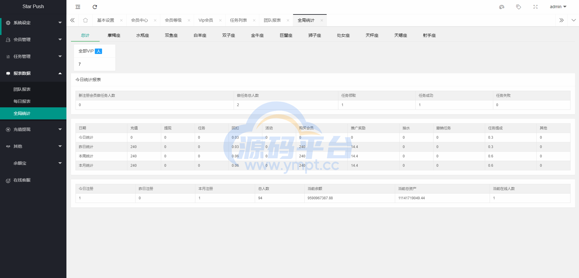Open tab operations down chevron
Viewport: 579px width, 278px height.
tap(574, 20)
